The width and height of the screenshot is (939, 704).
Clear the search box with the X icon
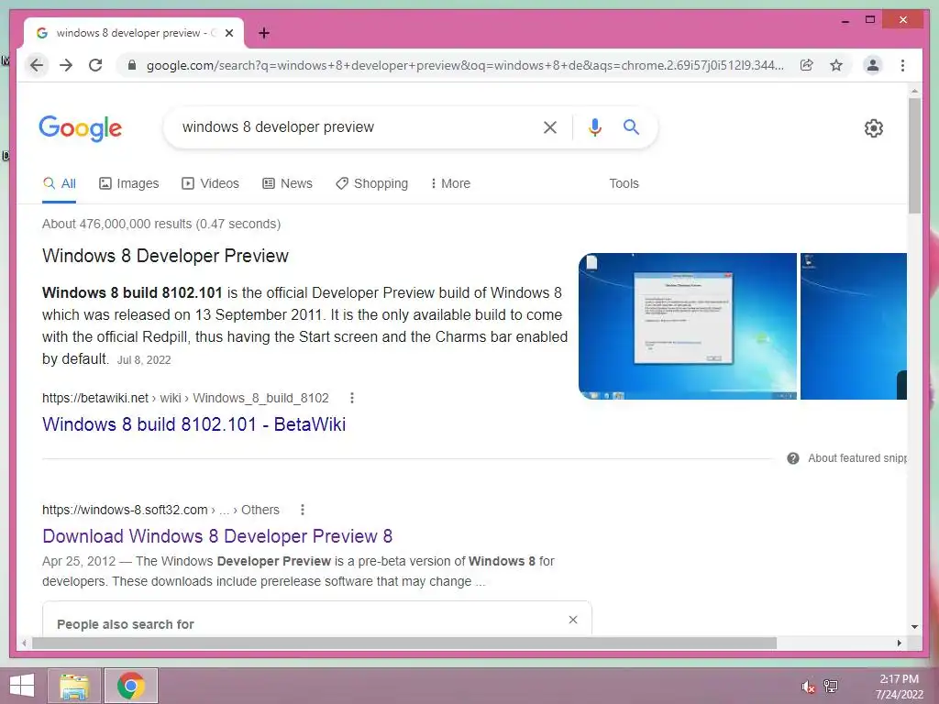[550, 126]
